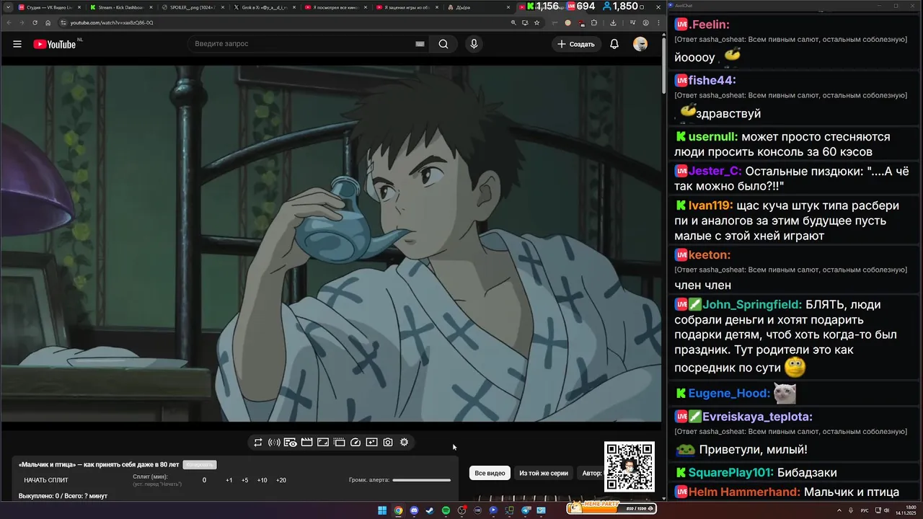The image size is (923, 519).
Task: Open the YouTube account avatar menu
Action: click(x=640, y=44)
